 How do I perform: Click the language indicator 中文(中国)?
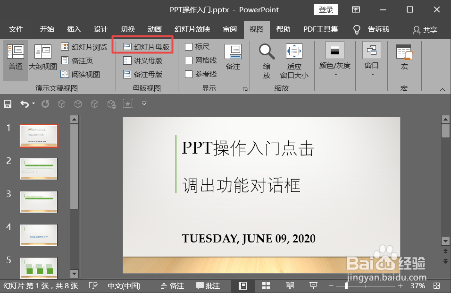pyautogui.click(x=124, y=285)
